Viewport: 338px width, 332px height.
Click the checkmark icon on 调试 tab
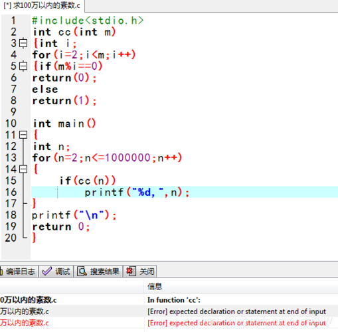[x=46, y=271]
